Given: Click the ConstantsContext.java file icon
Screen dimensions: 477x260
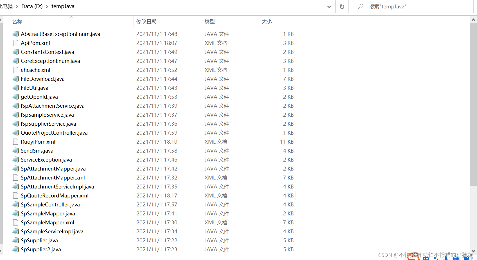Looking at the screenshot, I should pos(16,52).
